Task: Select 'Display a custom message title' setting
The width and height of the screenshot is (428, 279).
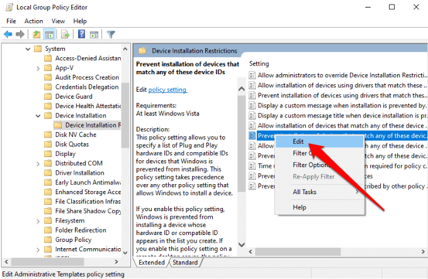Action: coord(342,116)
